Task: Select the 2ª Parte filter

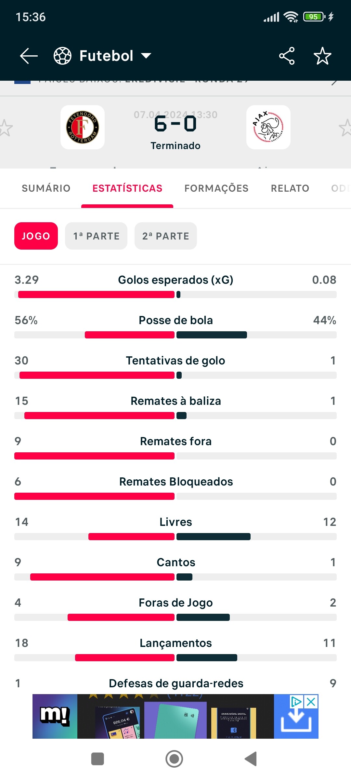Action: [x=166, y=236]
